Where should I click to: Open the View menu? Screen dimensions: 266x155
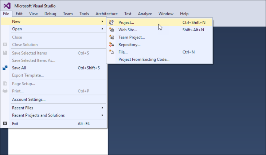pyautogui.click(x=34, y=14)
